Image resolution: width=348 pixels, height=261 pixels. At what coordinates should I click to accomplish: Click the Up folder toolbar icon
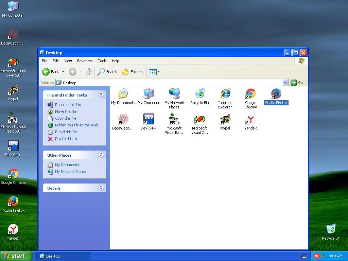89,72
